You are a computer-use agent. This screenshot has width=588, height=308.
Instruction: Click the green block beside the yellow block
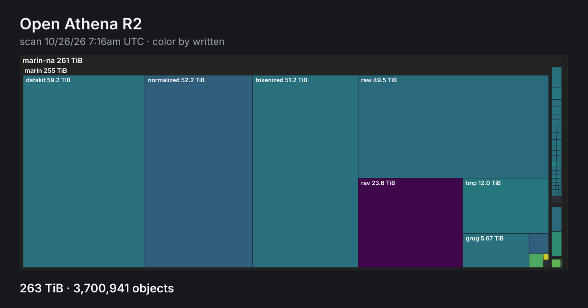pos(536,261)
